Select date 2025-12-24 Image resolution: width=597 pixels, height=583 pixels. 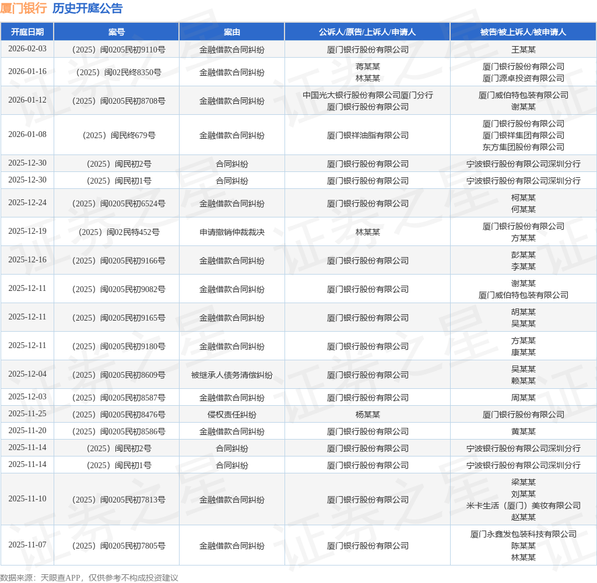coord(27,203)
